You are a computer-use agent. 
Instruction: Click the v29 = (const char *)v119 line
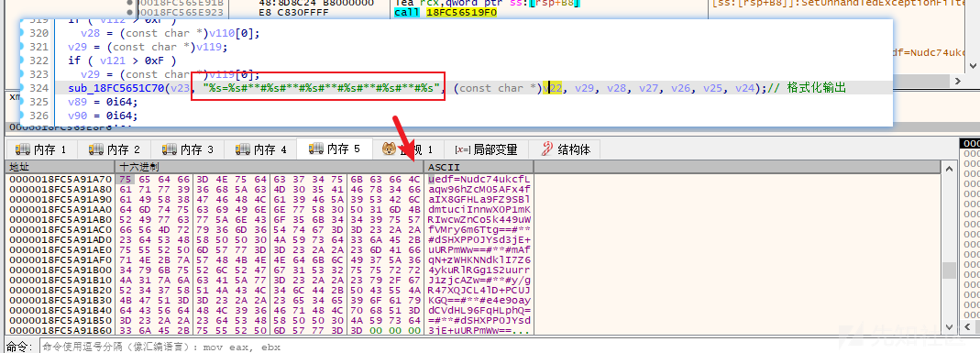click(149, 47)
